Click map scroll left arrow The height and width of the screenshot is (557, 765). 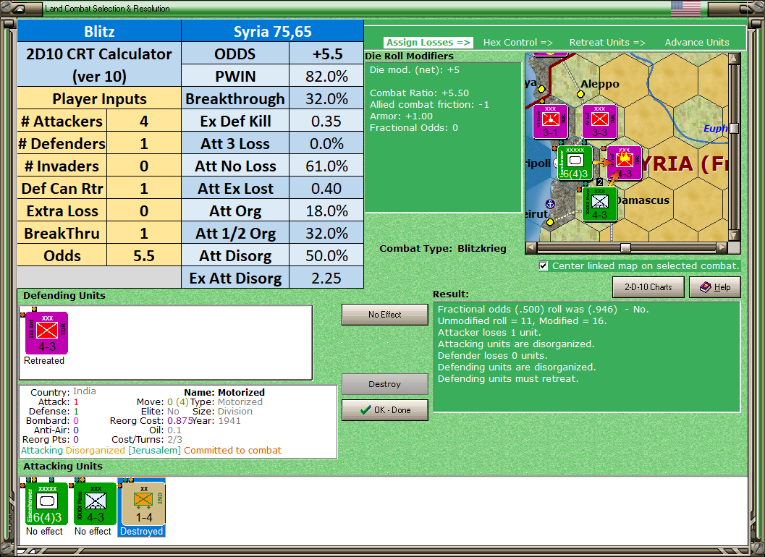tap(531, 248)
